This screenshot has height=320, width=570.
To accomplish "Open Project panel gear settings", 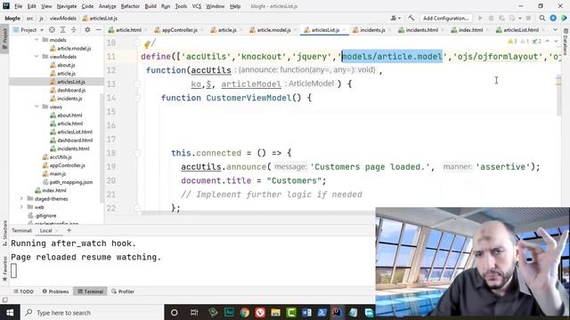I will [87, 29].
